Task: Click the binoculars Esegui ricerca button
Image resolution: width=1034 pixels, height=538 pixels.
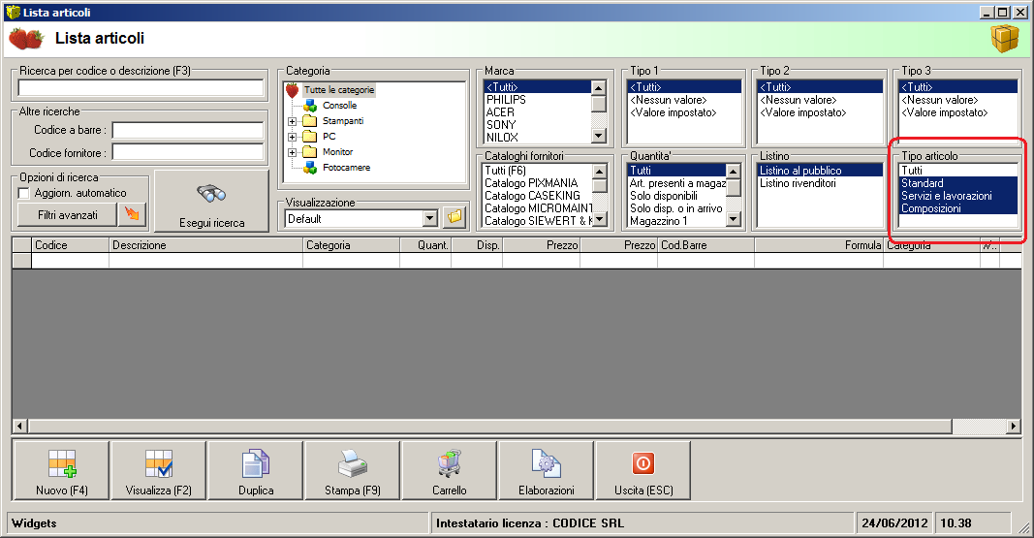Action: [x=211, y=201]
